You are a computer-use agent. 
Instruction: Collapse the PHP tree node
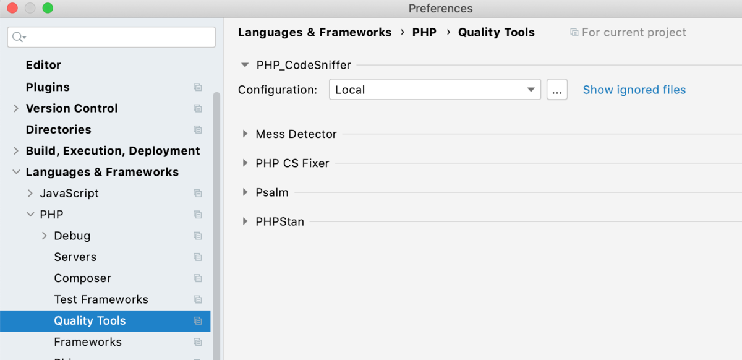pyautogui.click(x=30, y=215)
